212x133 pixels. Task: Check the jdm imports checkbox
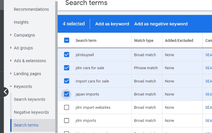click(67, 120)
